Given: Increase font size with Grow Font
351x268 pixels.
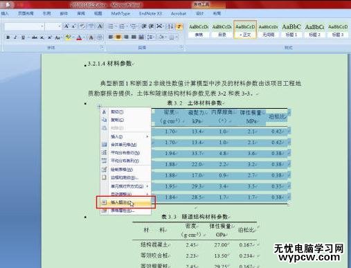Looking at the screenshot, I should (66, 26).
